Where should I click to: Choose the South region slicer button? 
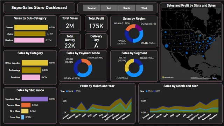pyautogui.click(x=127, y=8)
